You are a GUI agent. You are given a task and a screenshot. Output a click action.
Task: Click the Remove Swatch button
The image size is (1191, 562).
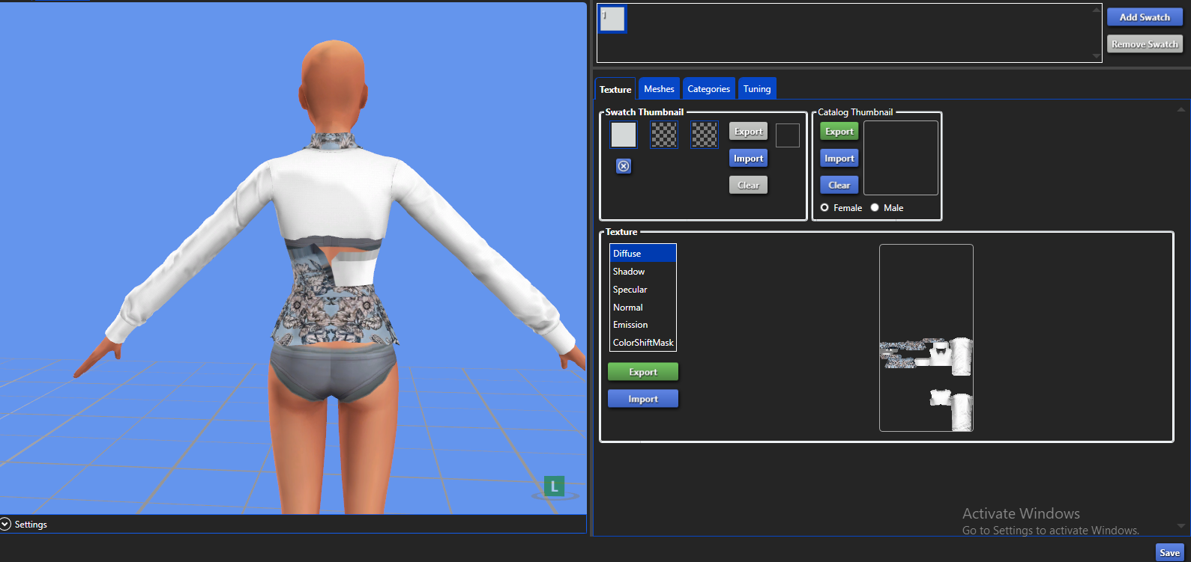[x=1145, y=44]
